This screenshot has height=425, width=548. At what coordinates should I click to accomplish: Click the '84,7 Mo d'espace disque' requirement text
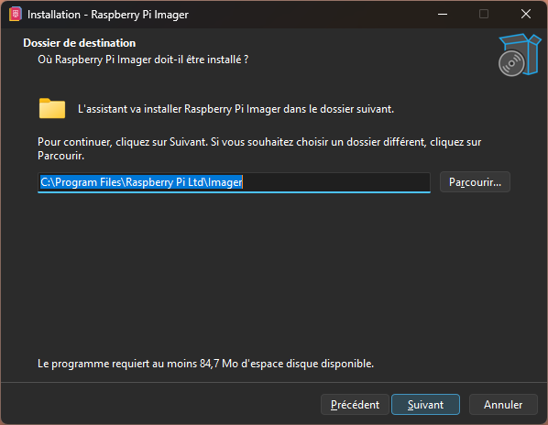pyautogui.click(x=205, y=364)
